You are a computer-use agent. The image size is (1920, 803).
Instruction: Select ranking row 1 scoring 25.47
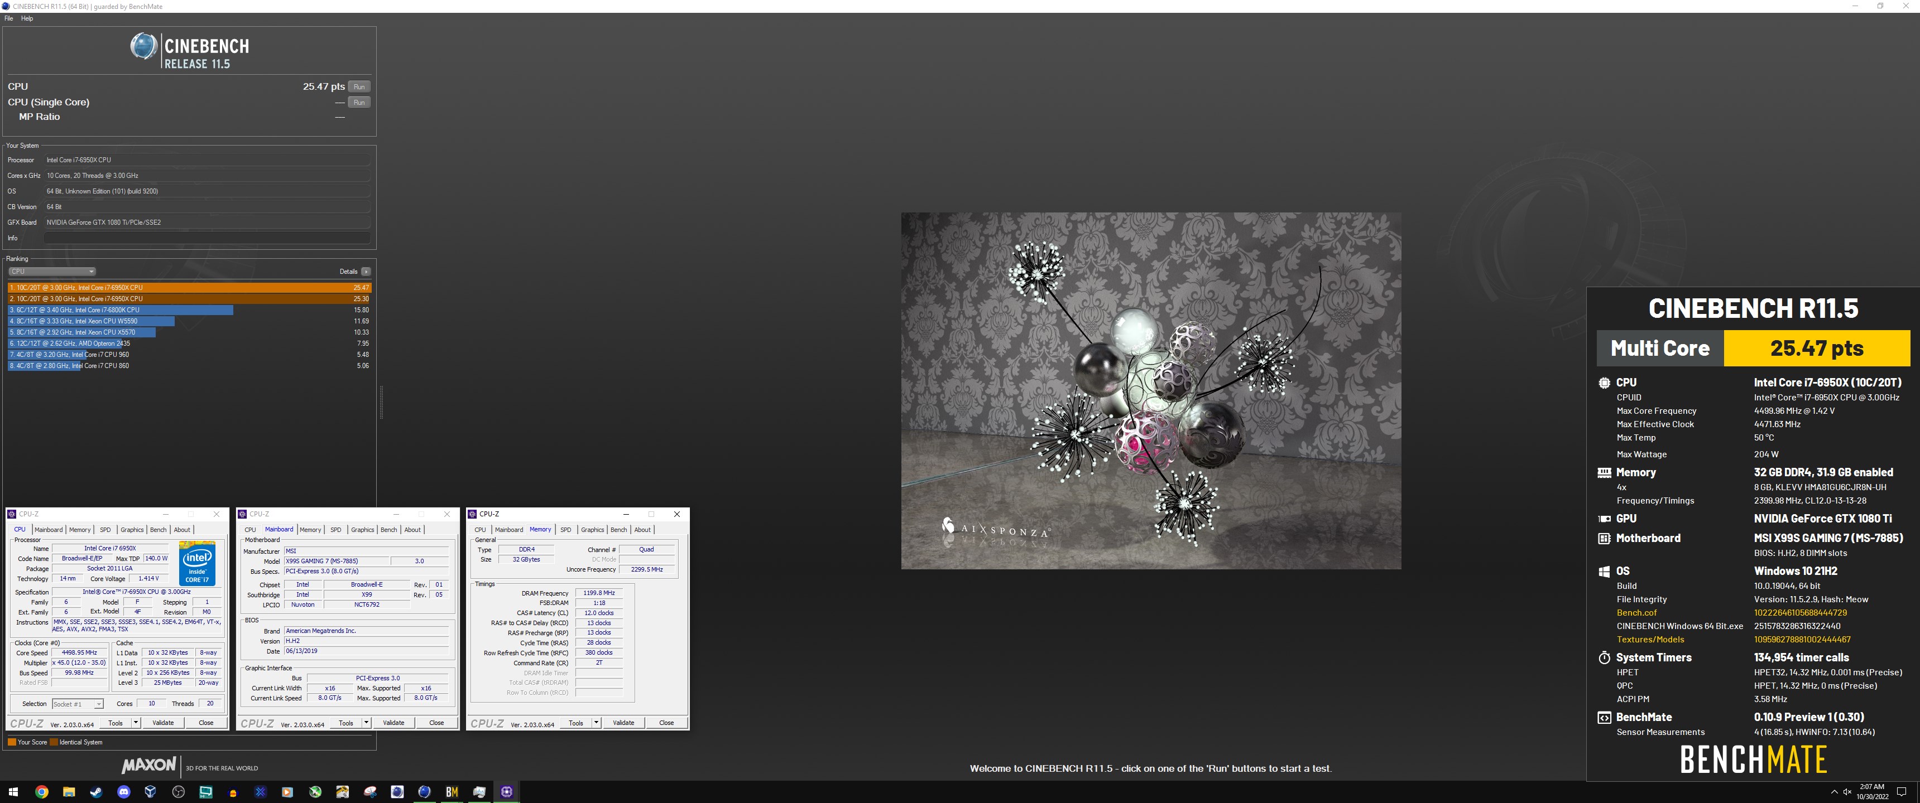pos(189,288)
